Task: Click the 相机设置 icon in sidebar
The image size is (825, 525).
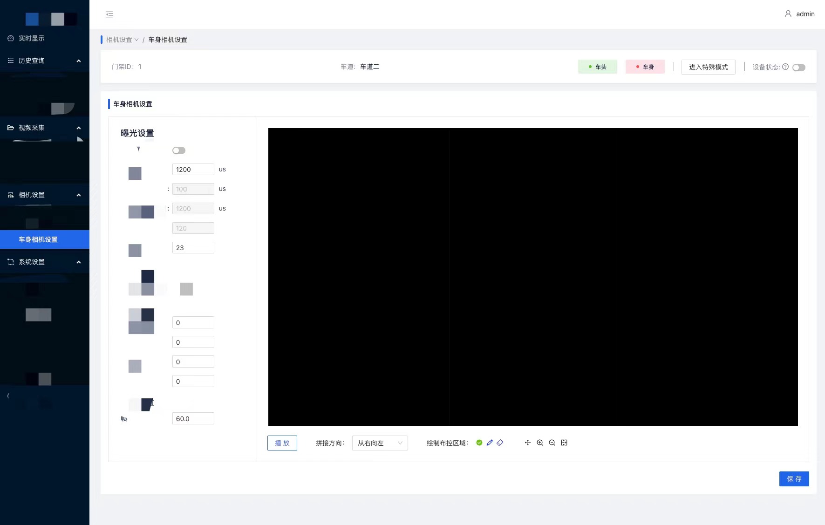Action: point(11,195)
